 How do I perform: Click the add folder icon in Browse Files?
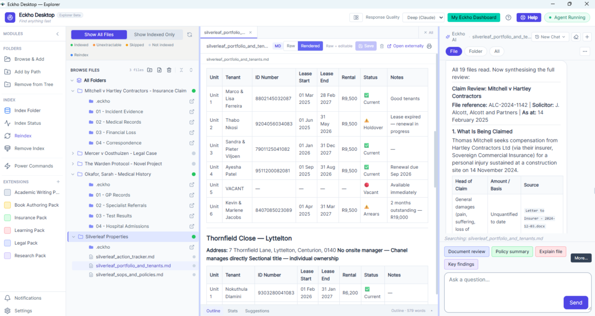pos(150,70)
